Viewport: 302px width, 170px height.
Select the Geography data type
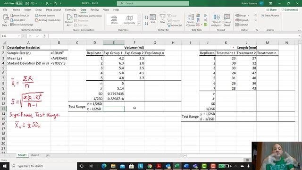coord(129,20)
